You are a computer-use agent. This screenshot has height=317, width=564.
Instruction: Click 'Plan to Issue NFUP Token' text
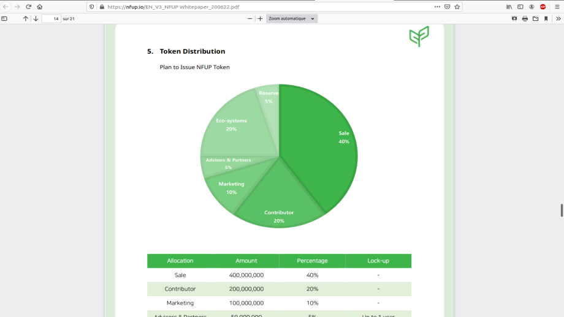pos(194,67)
